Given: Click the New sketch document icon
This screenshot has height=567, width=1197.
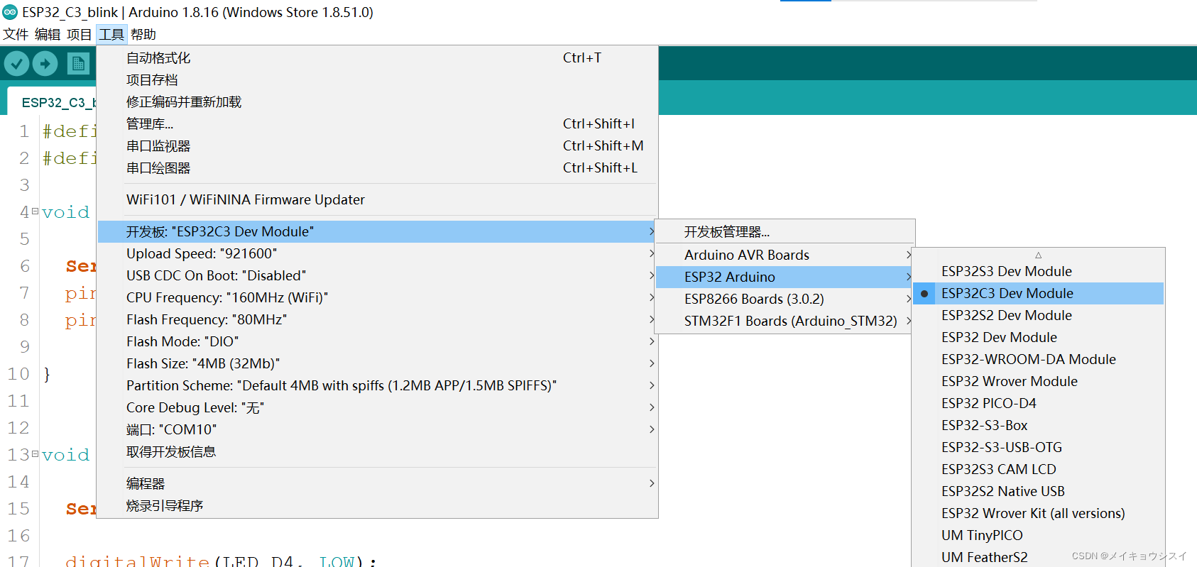Looking at the screenshot, I should point(79,64).
